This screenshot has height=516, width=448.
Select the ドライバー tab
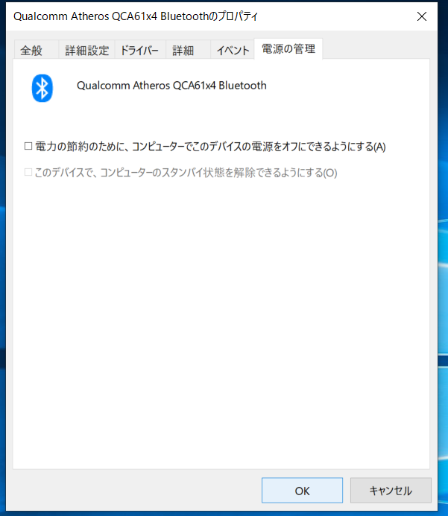click(140, 50)
